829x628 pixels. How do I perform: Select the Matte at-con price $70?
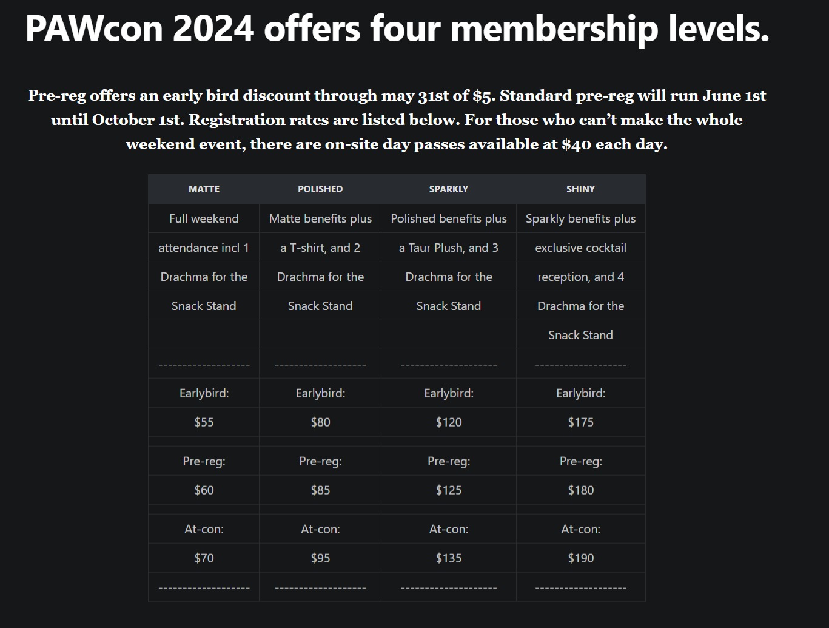[204, 558]
